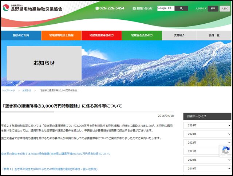The height and width of the screenshot is (176, 233).
Task: Click the magnifier search button
Action: pyautogui.click(x=181, y=8)
